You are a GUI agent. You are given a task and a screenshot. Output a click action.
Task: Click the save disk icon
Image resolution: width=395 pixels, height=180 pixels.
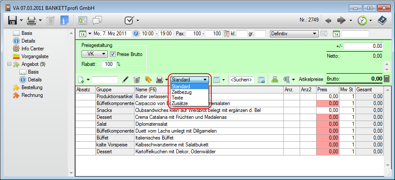[13, 20]
